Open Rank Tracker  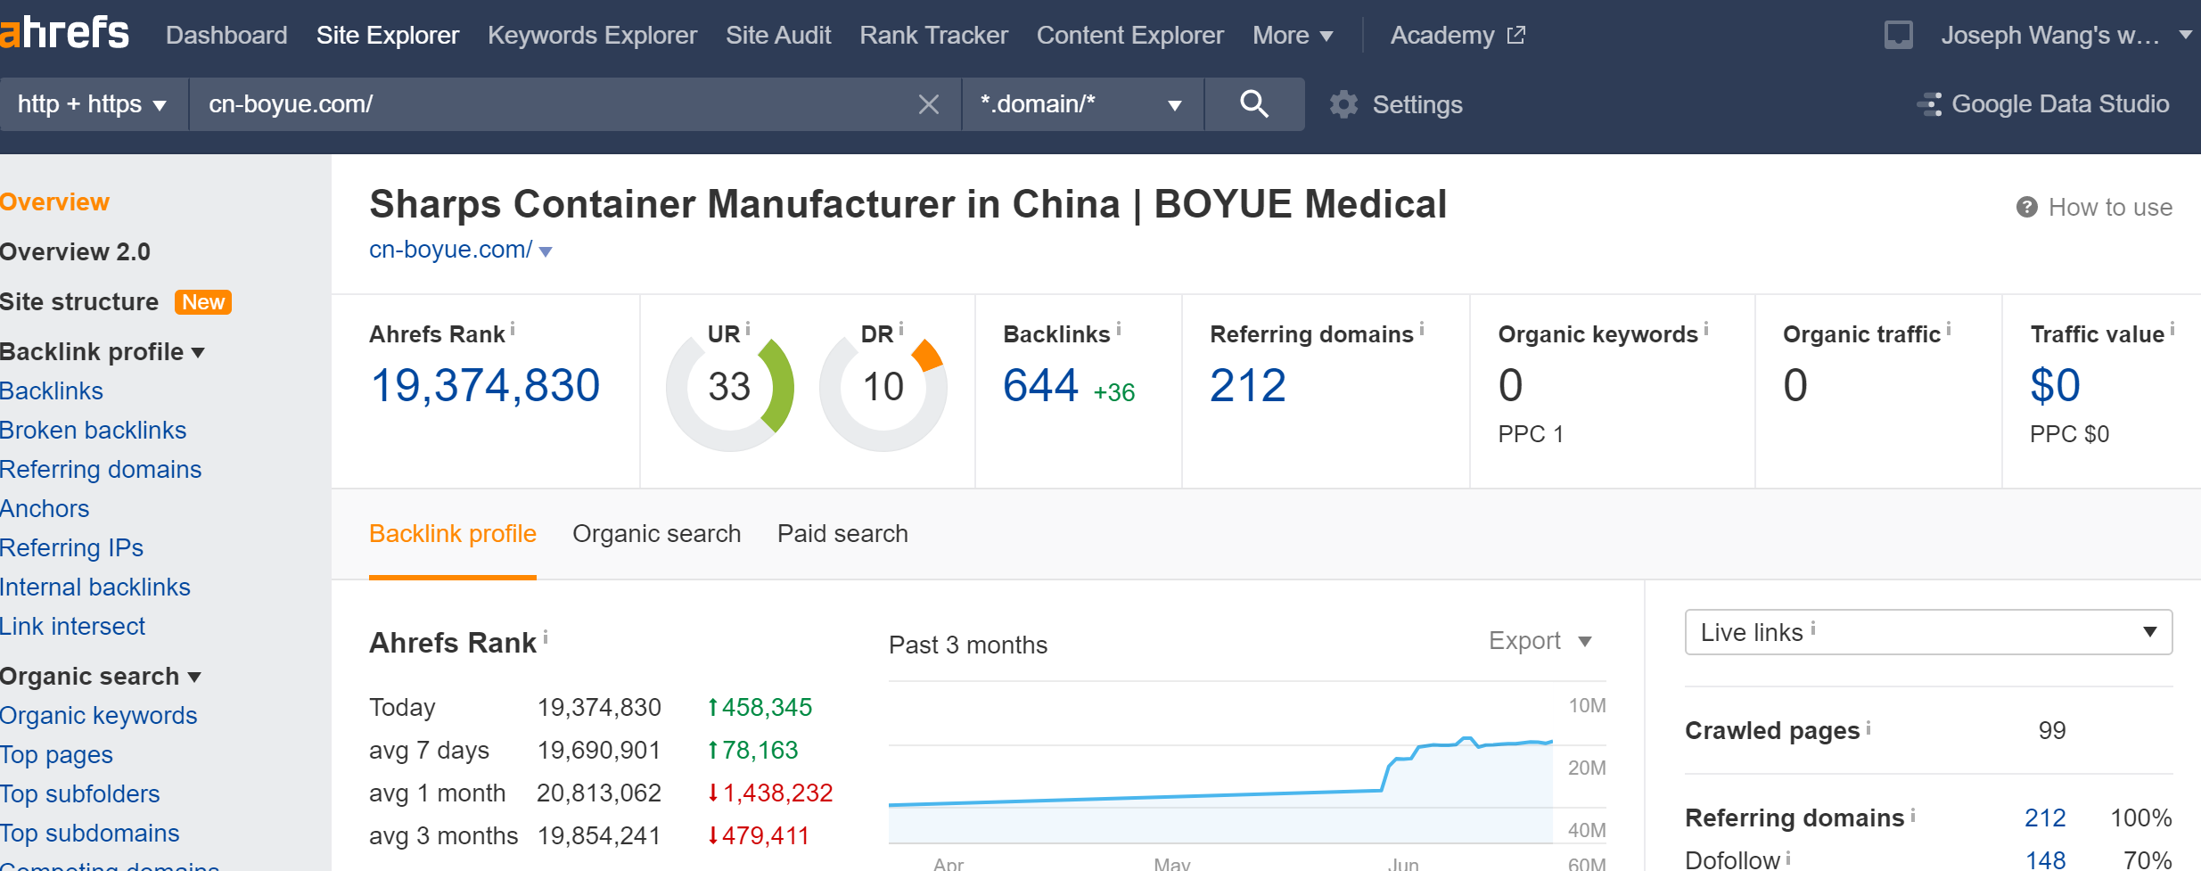[x=933, y=35]
